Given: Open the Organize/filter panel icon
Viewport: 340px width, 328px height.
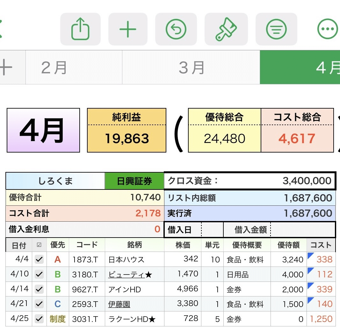Looking at the screenshot, I should pos(276,28).
